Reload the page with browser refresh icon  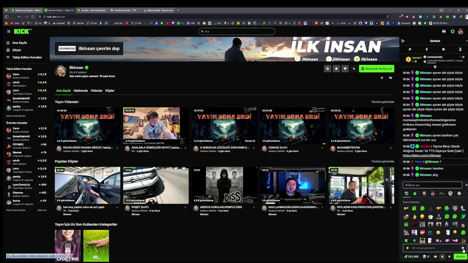[x=33, y=17]
